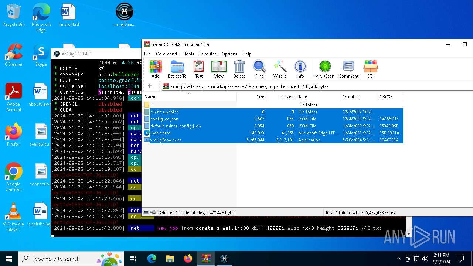Viewport: 473px width, 266px height.
Task: Open the availableu image file on desktop
Action: coord(40,135)
